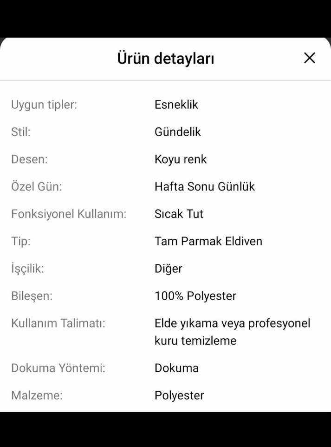The width and height of the screenshot is (331, 447).
Task: Select the Stil row label
Action: 20,132
